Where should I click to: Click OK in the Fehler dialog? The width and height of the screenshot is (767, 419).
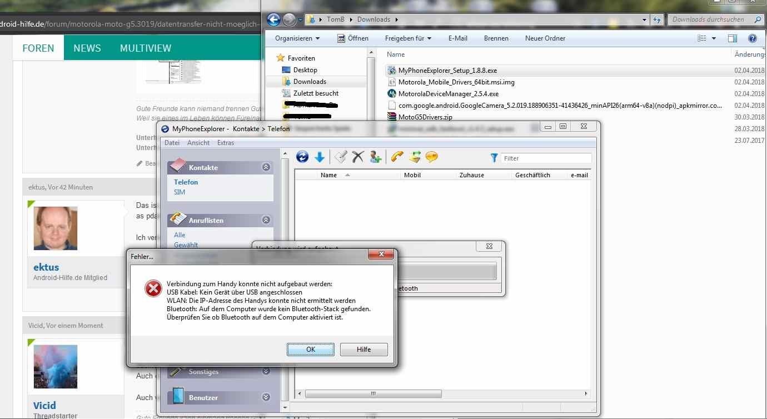tap(311, 349)
